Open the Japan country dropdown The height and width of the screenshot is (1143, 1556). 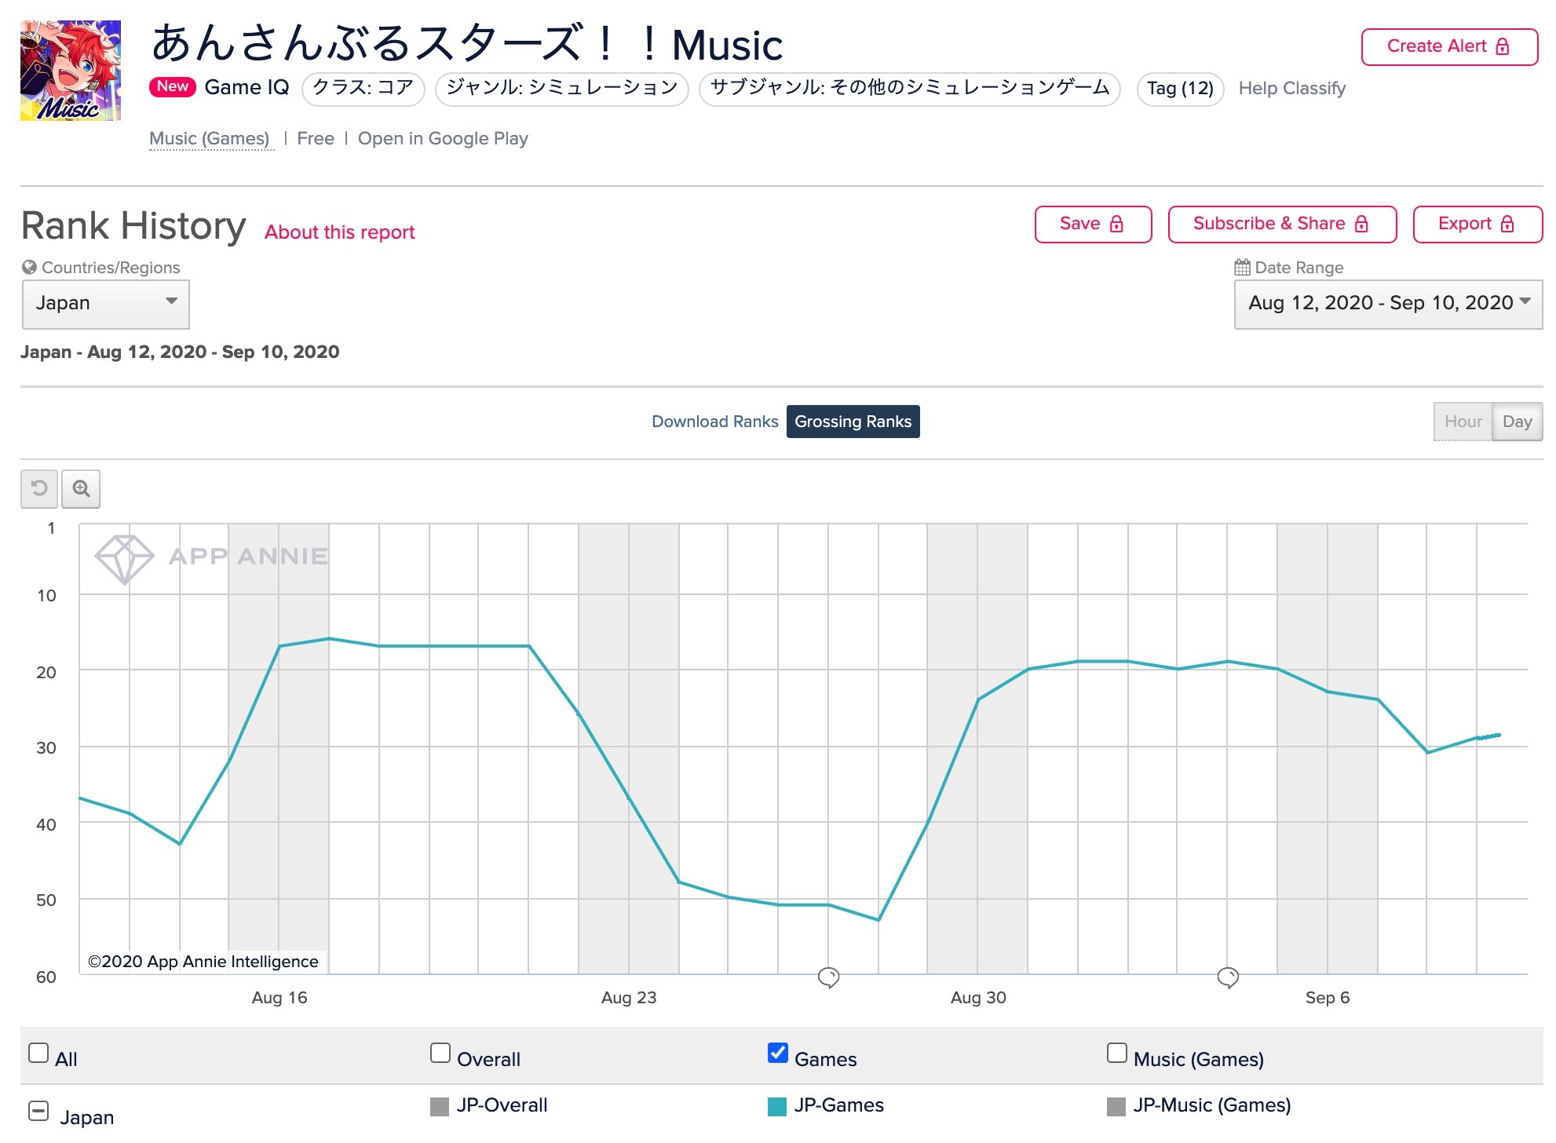pyautogui.click(x=105, y=304)
